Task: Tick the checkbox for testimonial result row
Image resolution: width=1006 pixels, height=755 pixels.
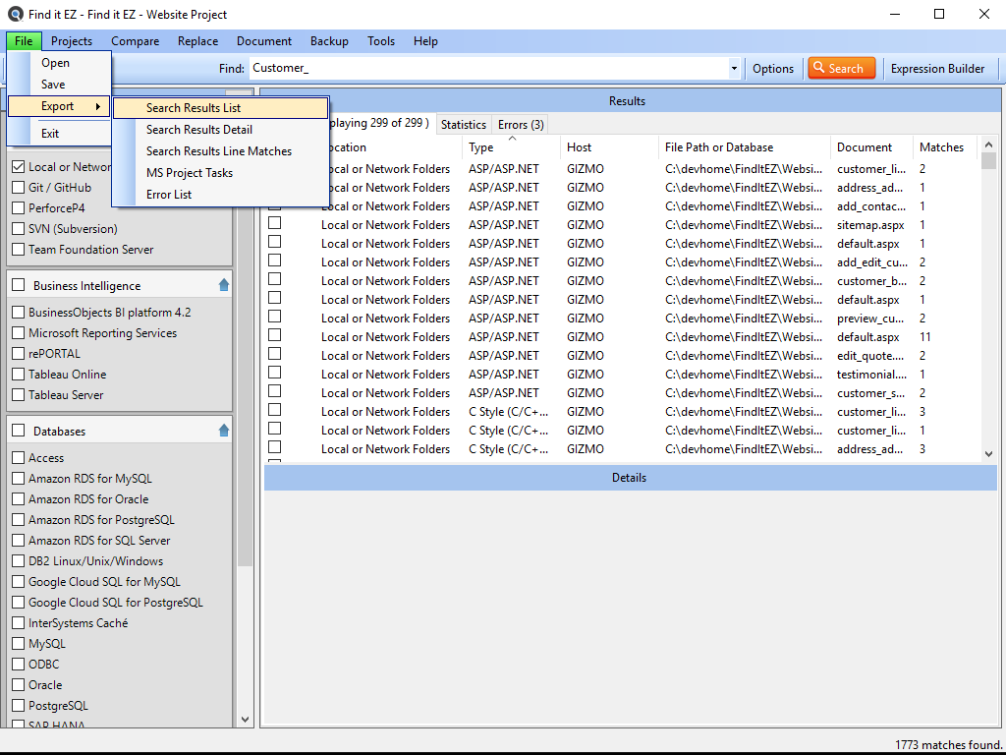Action: coord(275,372)
